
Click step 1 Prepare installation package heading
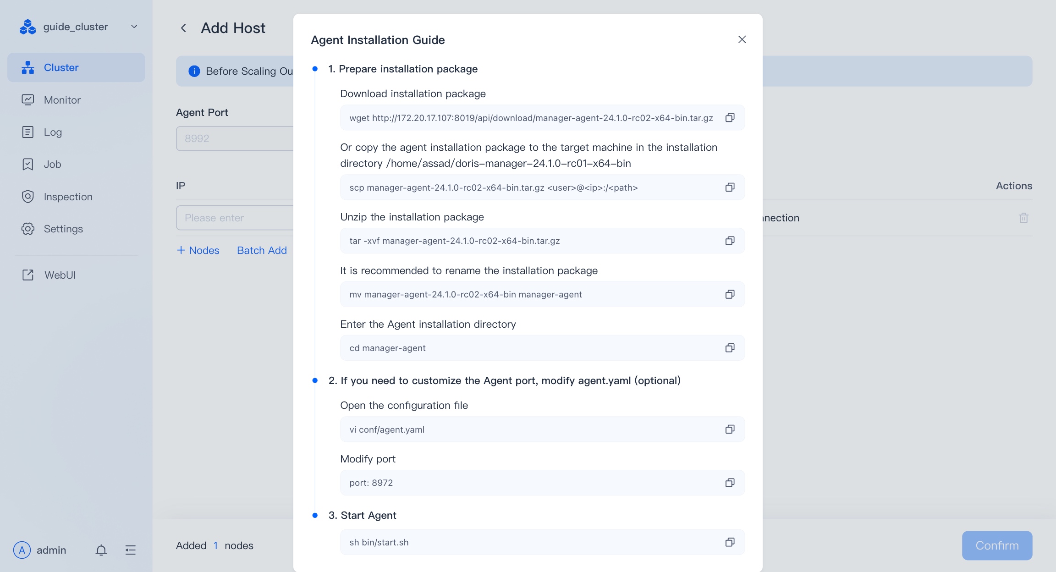[403, 69]
